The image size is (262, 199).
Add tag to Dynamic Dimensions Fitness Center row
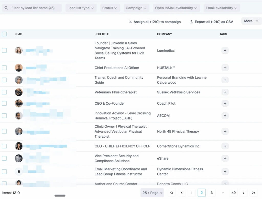point(225,171)
